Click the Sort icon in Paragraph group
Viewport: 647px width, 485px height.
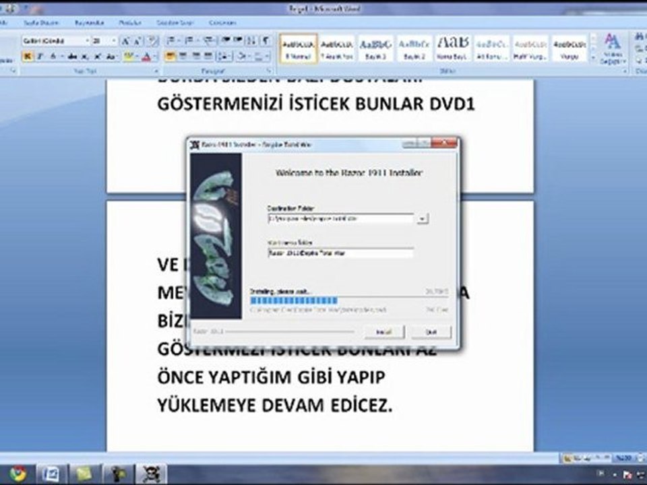pyautogui.click(x=251, y=40)
